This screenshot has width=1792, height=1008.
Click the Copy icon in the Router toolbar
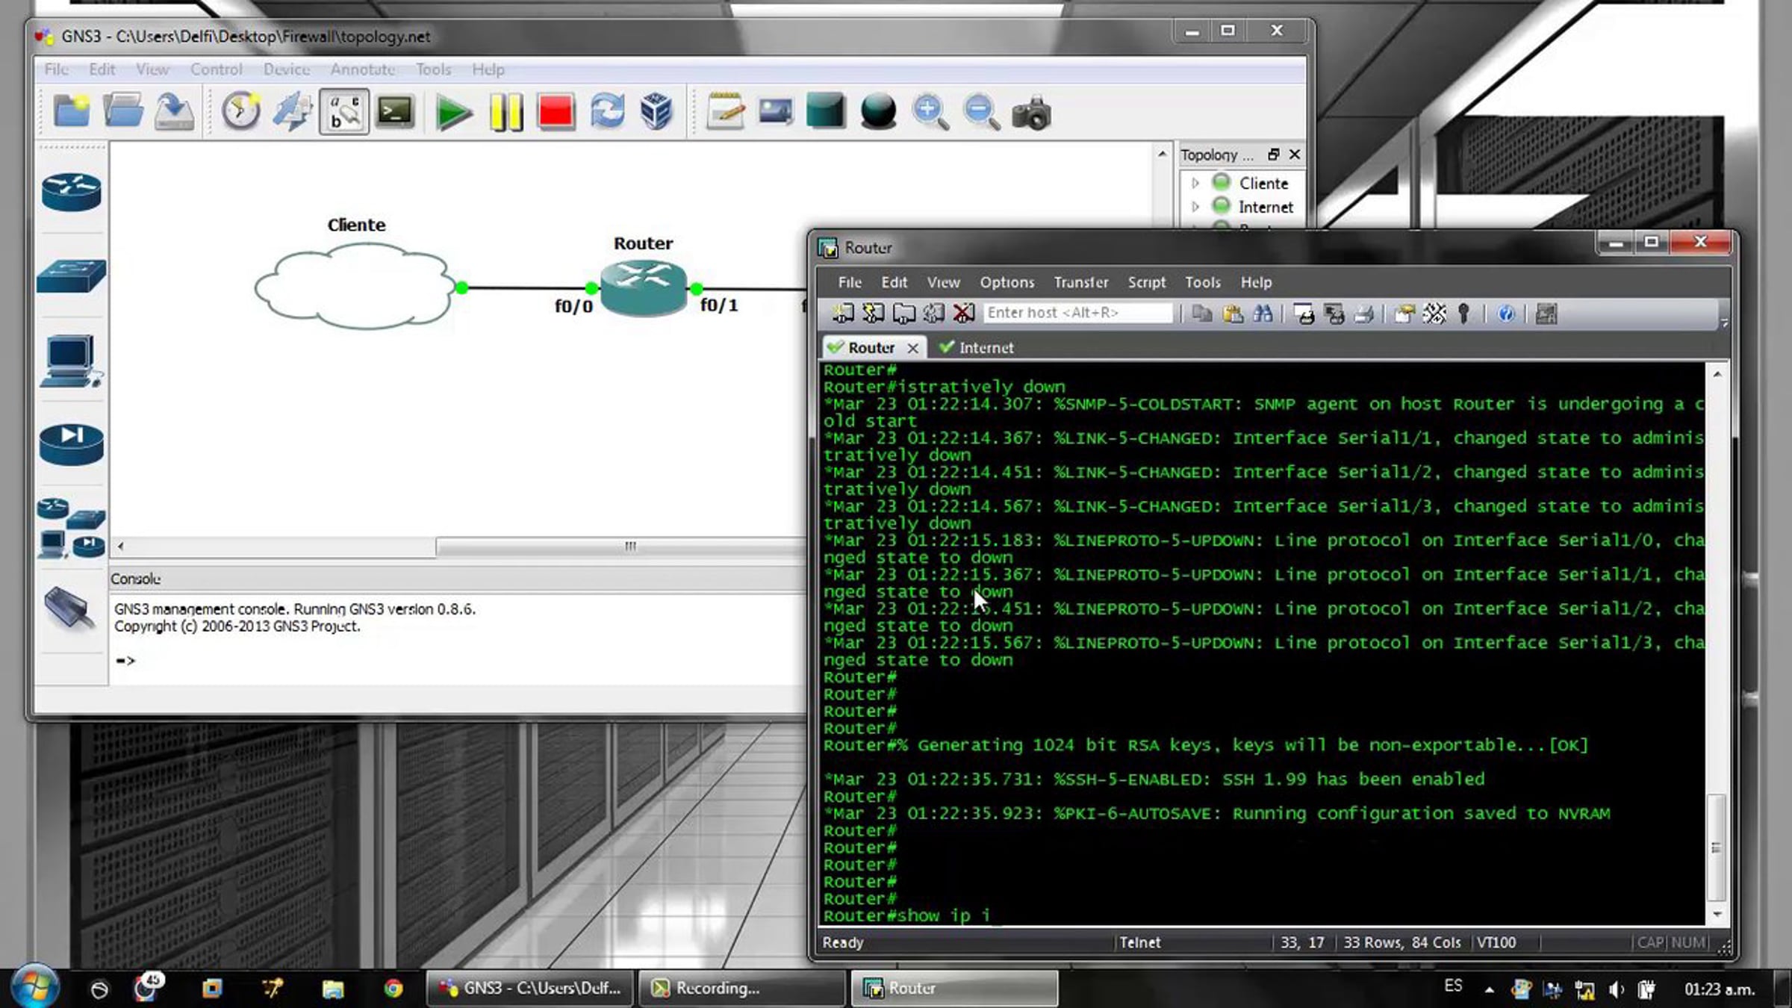coord(1201,314)
